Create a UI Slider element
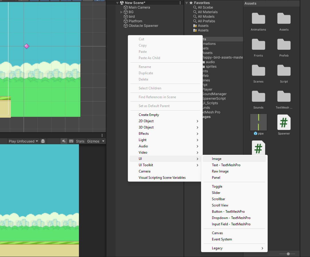Screen dimensions: 310x257 [x=234, y=193]
